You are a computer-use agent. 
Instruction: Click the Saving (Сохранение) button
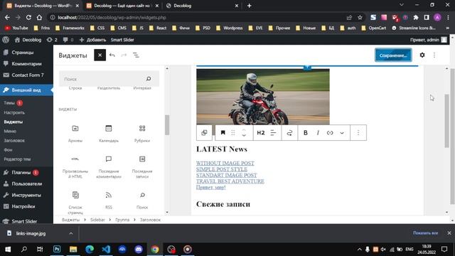393,55
